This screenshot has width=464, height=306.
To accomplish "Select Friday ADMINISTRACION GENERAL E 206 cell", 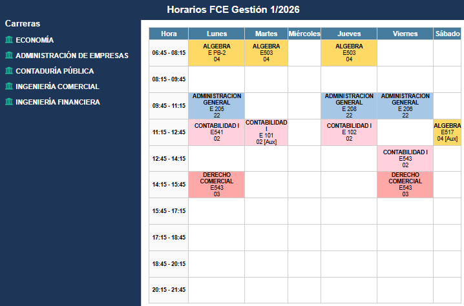I will (405, 106).
